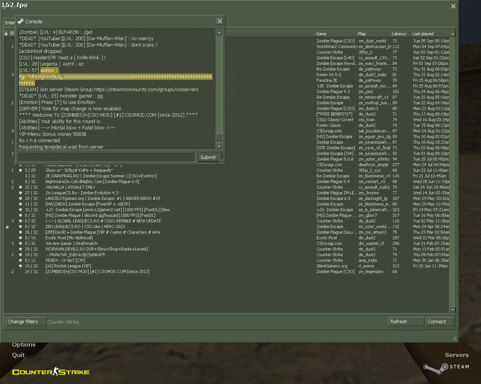Click the 'Counter-Strike;' filter status text
This screenshot has width=481, height=384.
tap(64, 322)
